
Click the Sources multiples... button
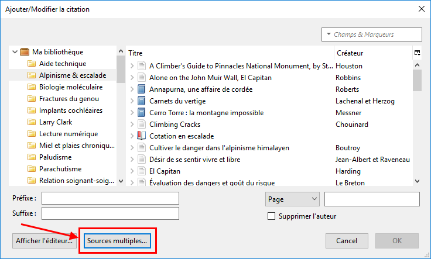tap(117, 241)
